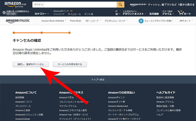Open the すべて search category dropdown
This screenshot has width=196, height=121.
(x=38, y=5)
